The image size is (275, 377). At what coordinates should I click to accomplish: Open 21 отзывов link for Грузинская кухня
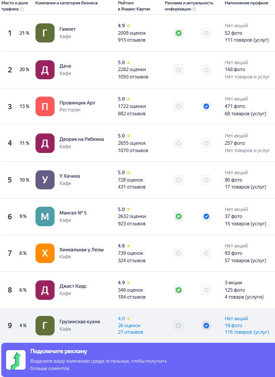pyautogui.click(x=130, y=332)
